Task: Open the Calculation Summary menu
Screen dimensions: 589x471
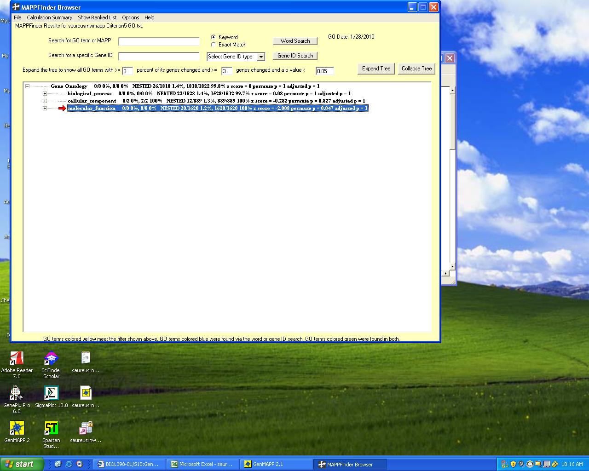Action: pyautogui.click(x=49, y=17)
